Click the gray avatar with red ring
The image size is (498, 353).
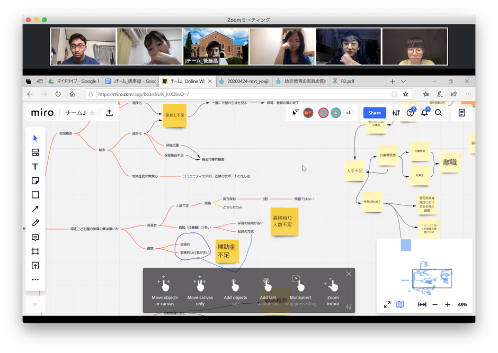(323, 113)
